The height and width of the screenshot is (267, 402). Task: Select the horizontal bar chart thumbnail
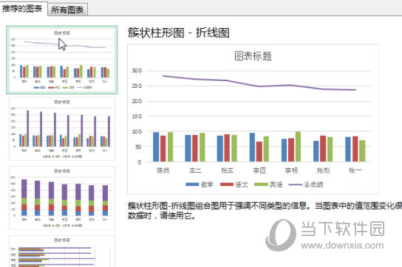[62, 252]
